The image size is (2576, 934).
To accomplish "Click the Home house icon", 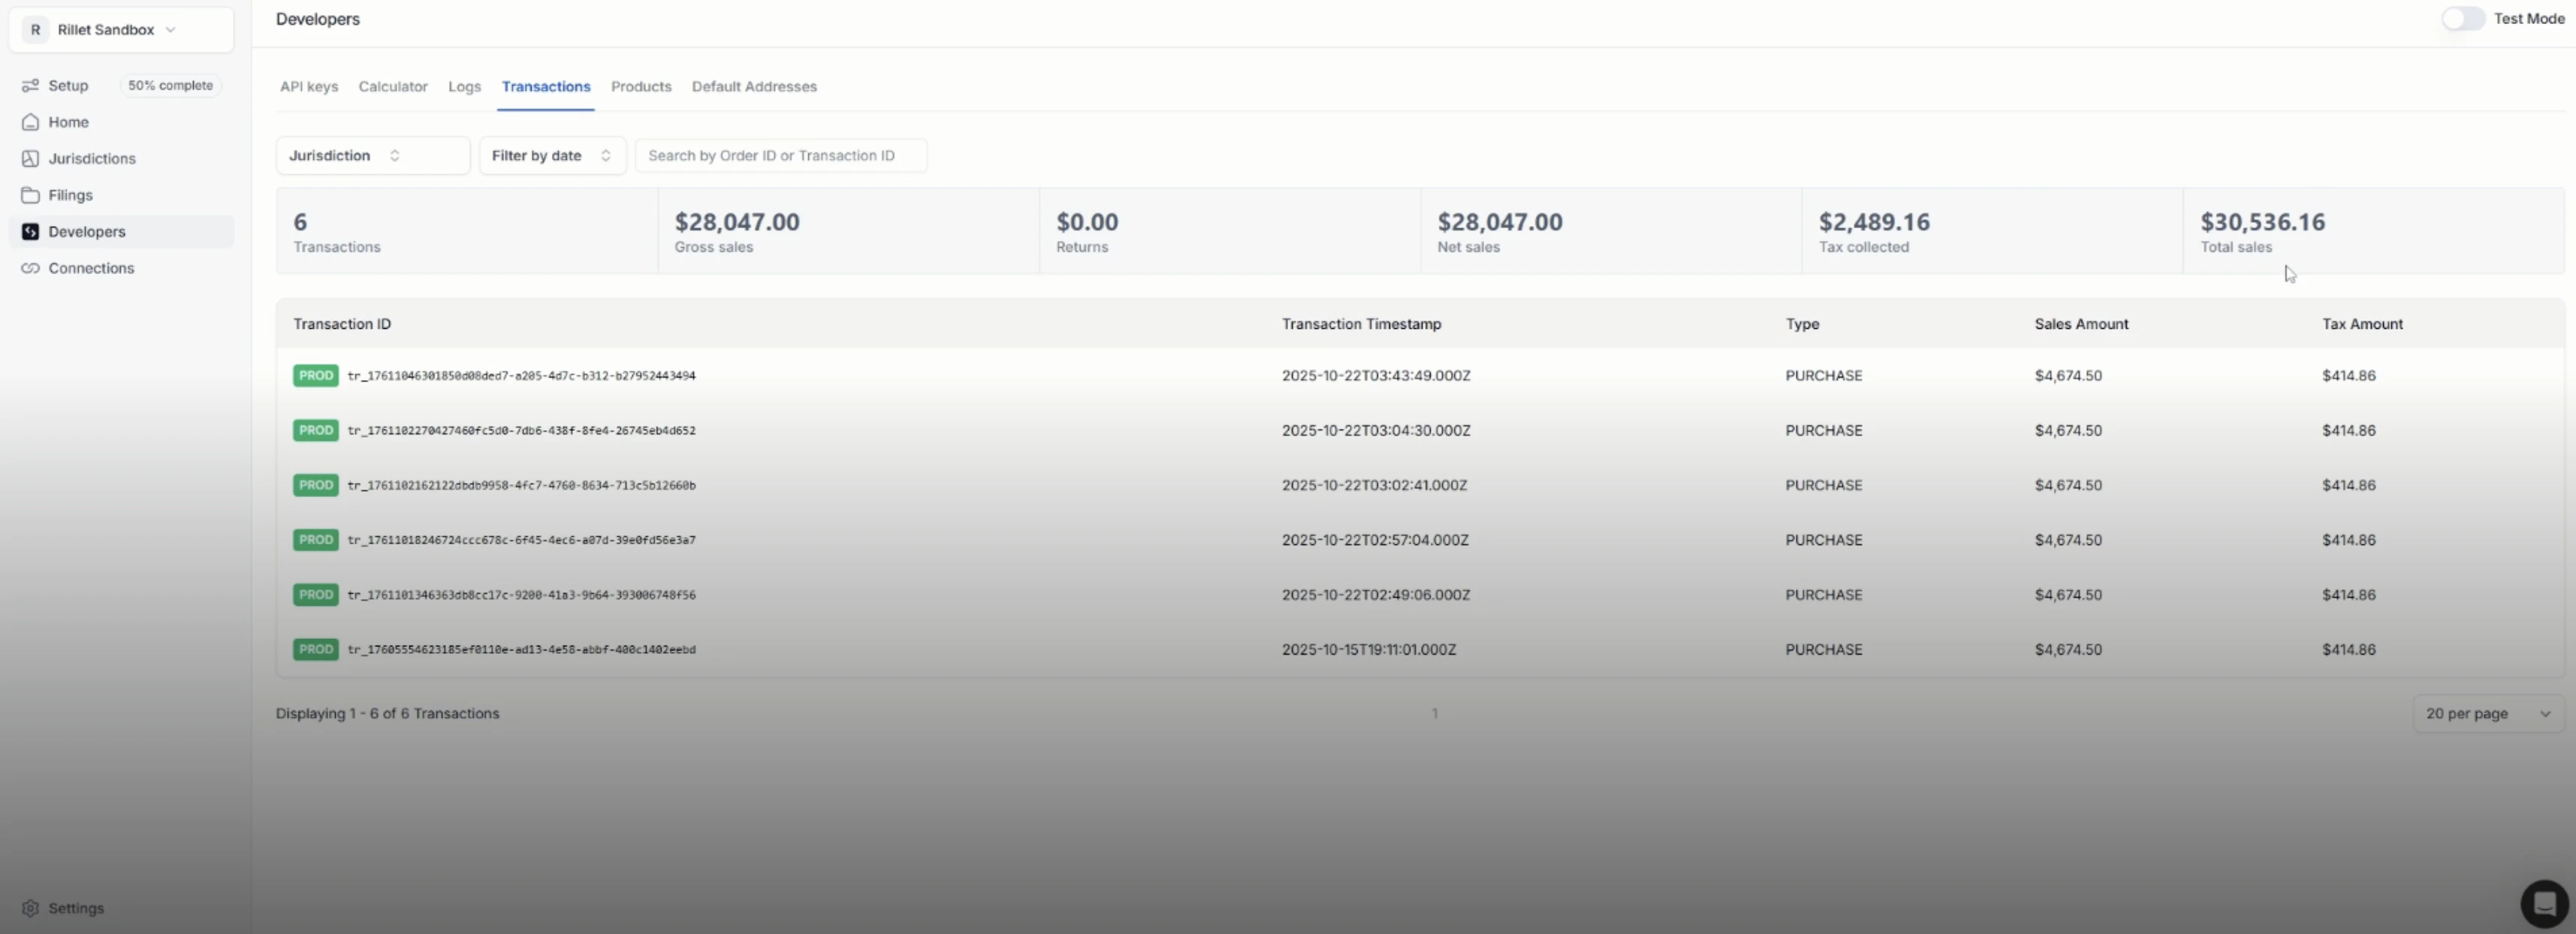I will [31, 122].
